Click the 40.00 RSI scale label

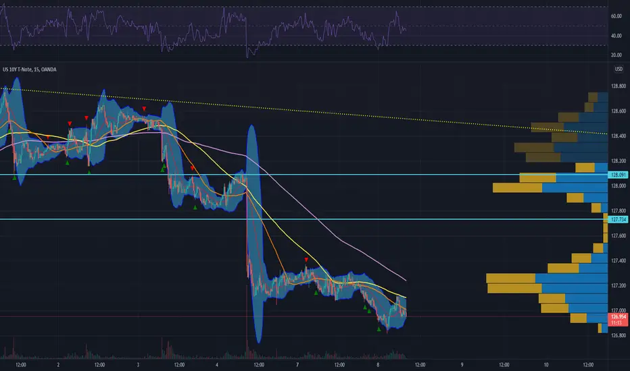pyautogui.click(x=616, y=36)
